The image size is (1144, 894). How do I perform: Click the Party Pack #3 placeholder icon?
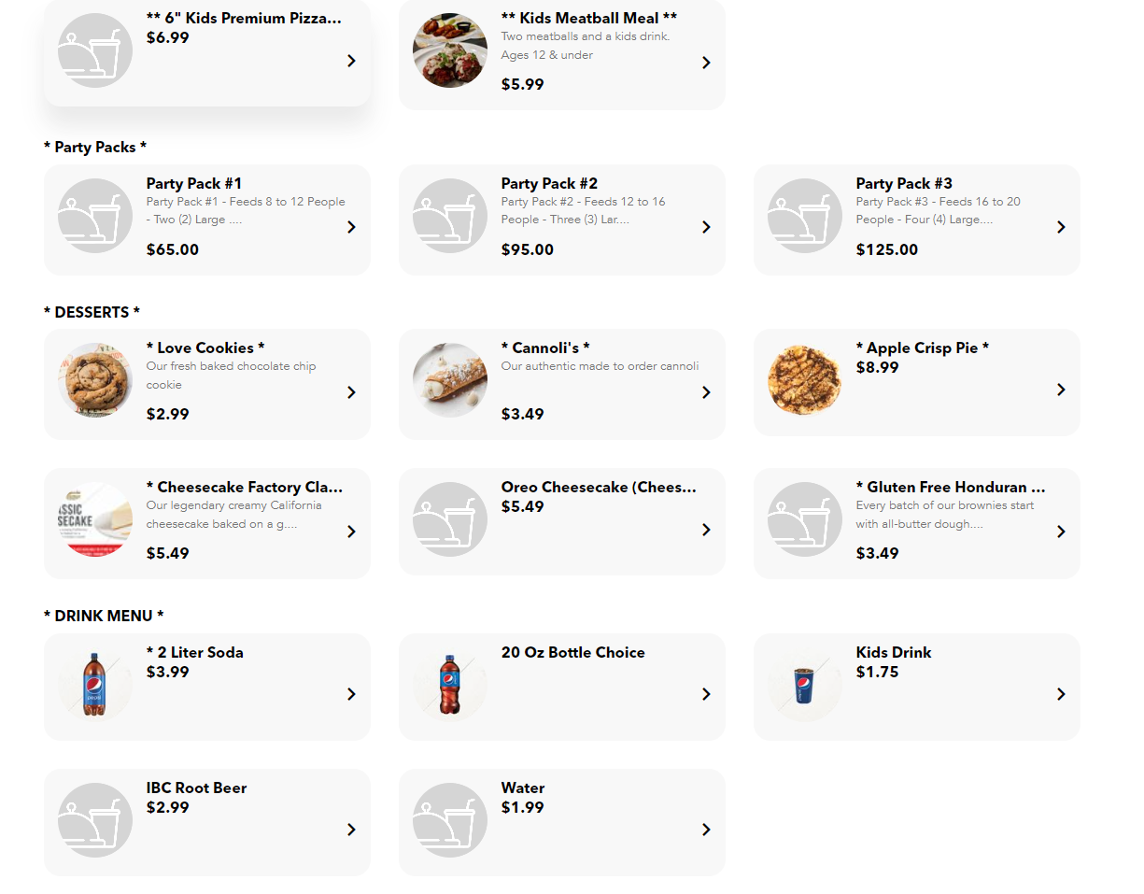[x=805, y=216]
